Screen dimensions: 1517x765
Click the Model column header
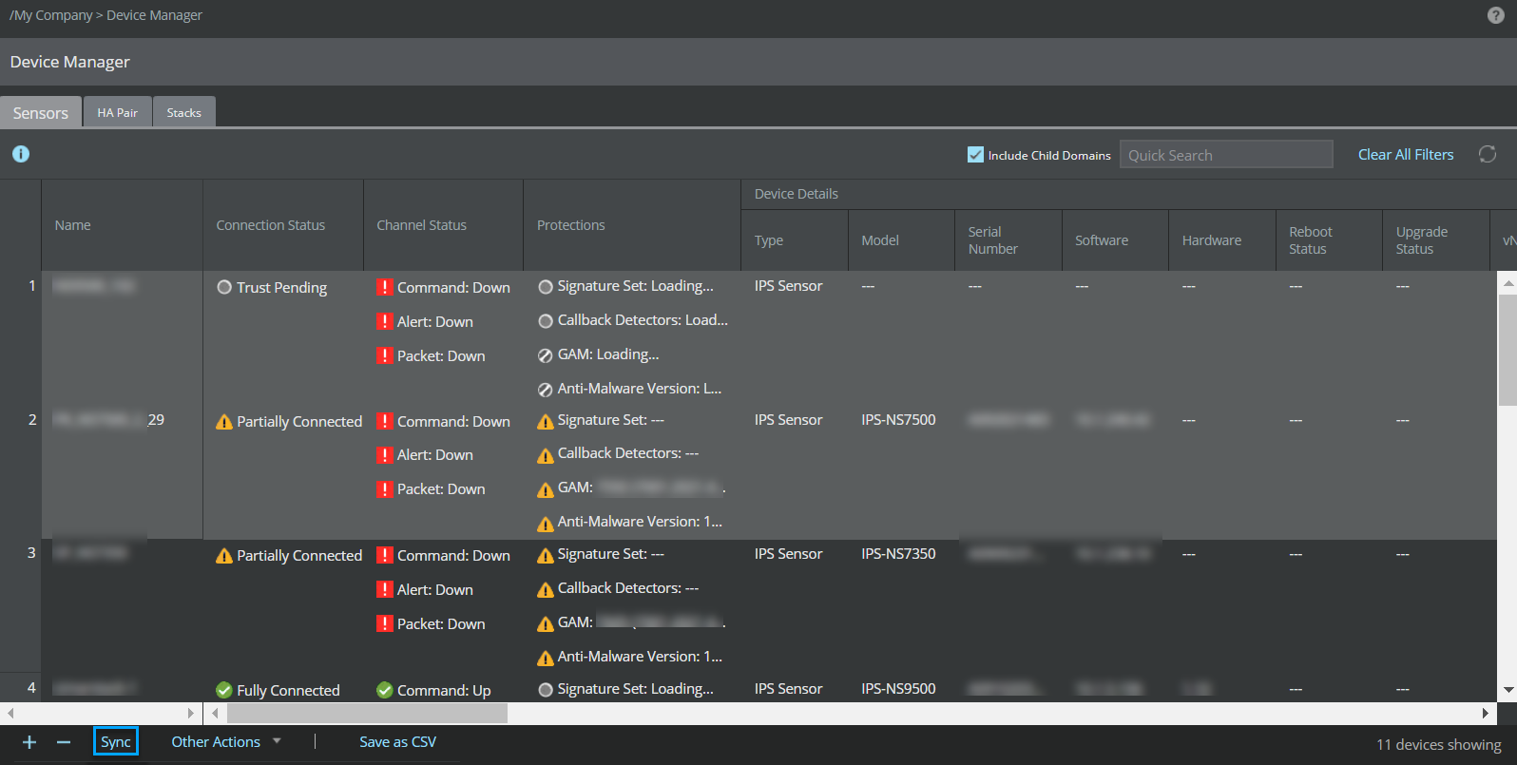[x=901, y=240]
